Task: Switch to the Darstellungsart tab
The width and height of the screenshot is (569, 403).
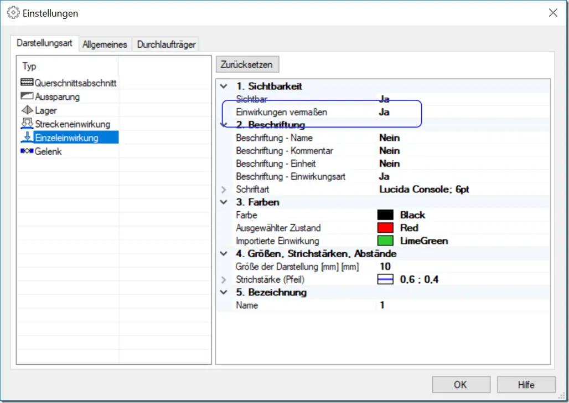Action: pos(44,43)
